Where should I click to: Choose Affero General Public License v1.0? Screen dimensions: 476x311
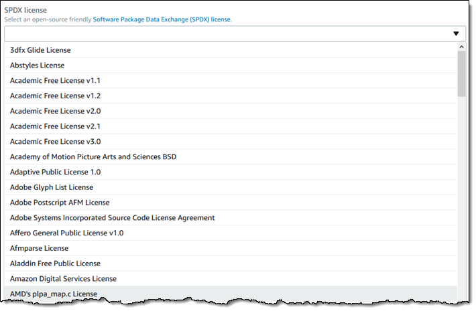pyautogui.click(x=66, y=233)
